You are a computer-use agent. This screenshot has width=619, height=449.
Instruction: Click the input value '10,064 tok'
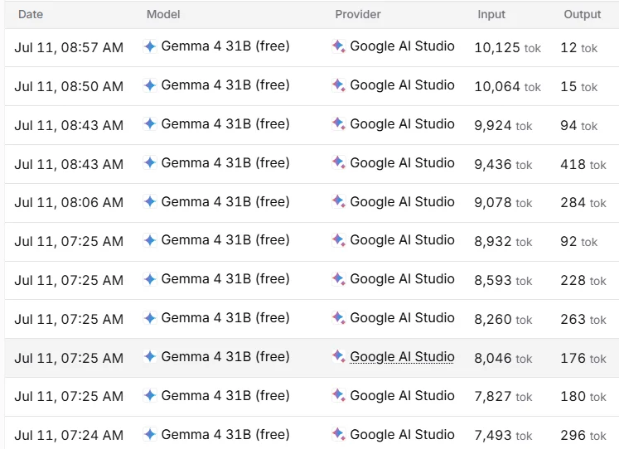(x=507, y=86)
